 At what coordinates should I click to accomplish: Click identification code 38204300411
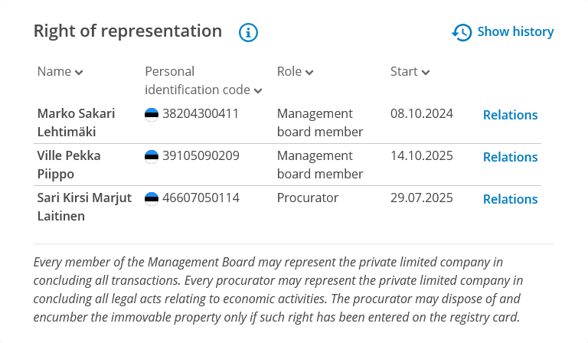coord(201,114)
